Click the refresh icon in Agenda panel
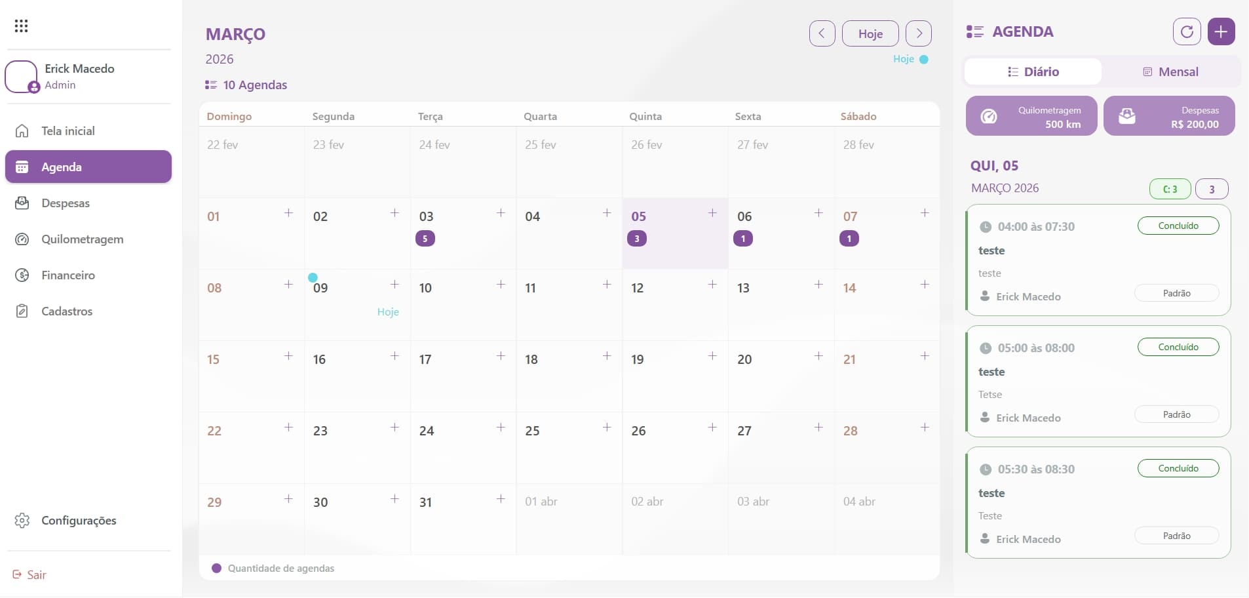Screen dimensions: 1249x598 [x=1187, y=31]
